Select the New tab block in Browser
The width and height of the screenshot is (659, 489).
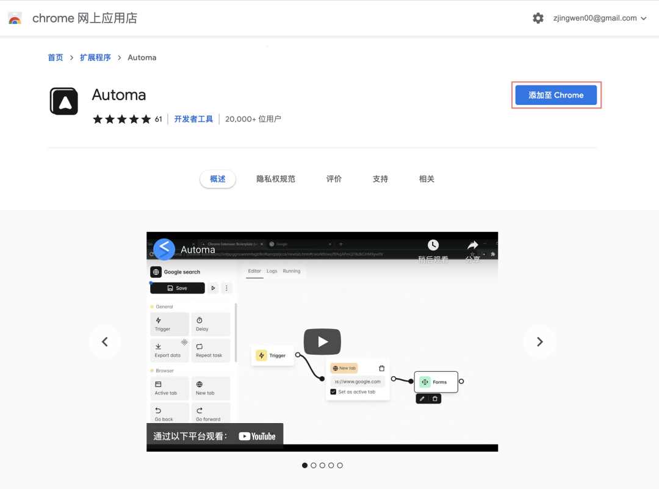(x=211, y=388)
